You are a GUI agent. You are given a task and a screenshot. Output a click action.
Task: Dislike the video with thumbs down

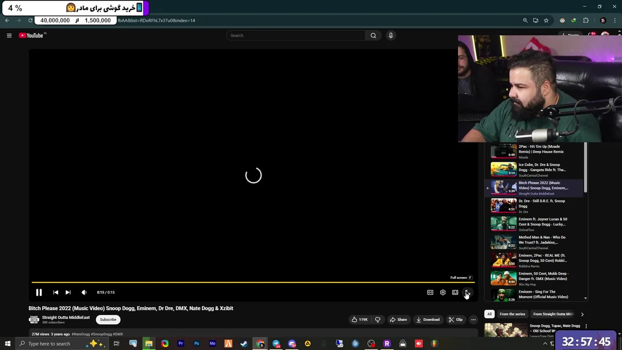(x=378, y=319)
